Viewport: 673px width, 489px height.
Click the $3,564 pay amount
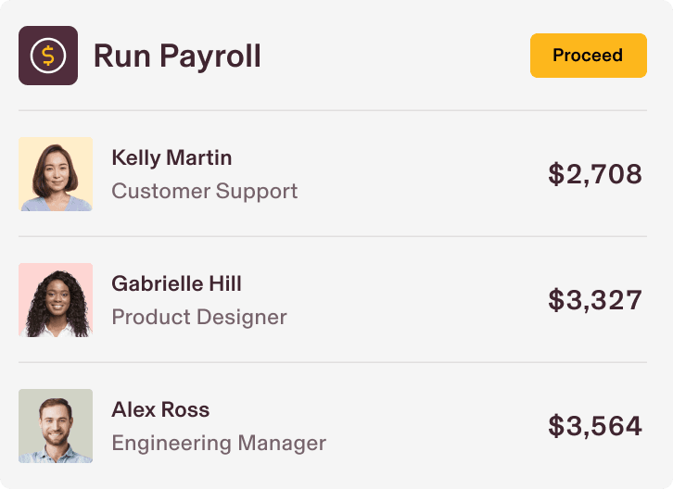tap(594, 426)
